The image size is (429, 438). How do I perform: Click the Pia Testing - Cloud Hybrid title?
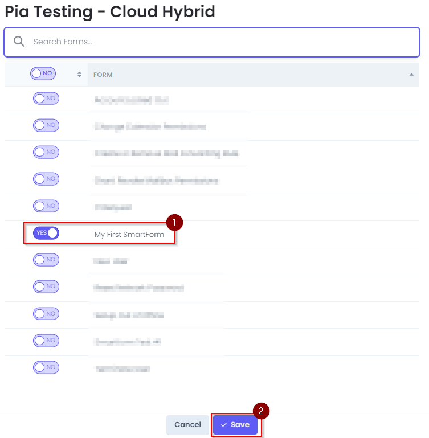click(x=110, y=12)
